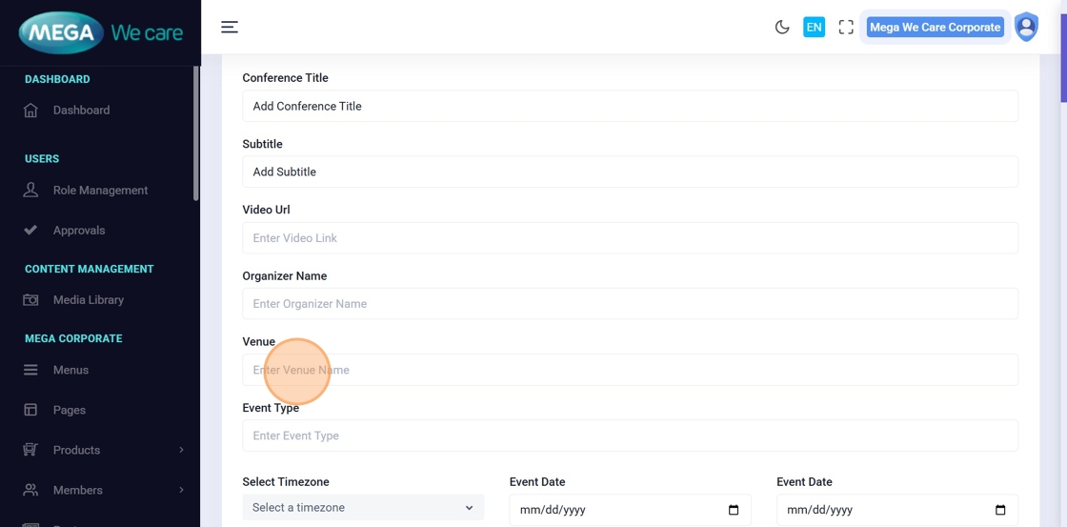
Task: Expand the Products submenu chevron
Action: (x=181, y=450)
